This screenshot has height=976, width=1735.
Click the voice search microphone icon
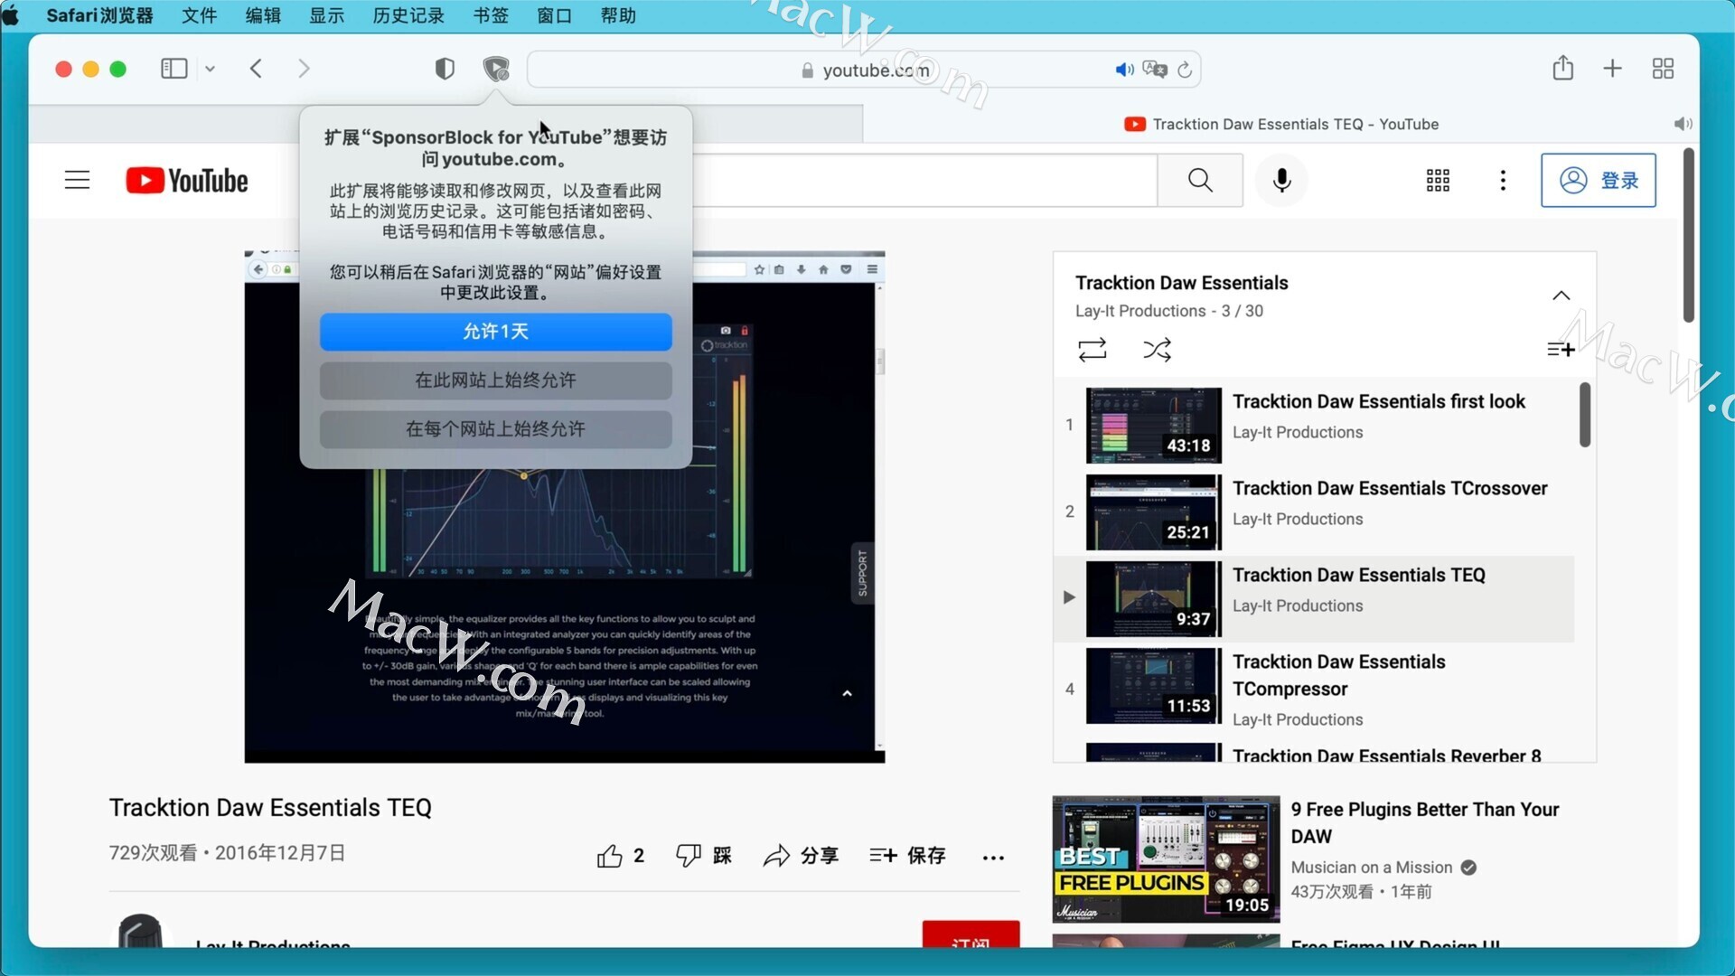[x=1281, y=180]
